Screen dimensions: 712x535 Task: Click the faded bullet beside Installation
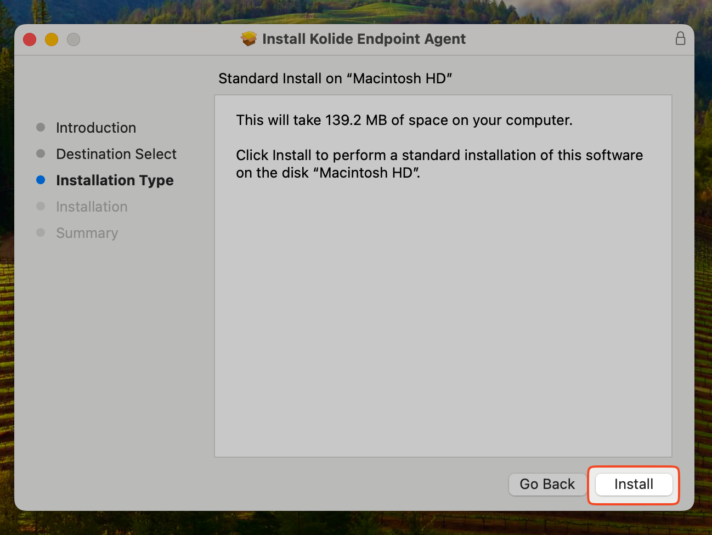coord(41,206)
